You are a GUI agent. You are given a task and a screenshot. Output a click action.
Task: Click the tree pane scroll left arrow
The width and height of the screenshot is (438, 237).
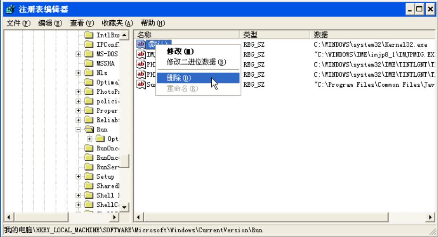pos(8,217)
